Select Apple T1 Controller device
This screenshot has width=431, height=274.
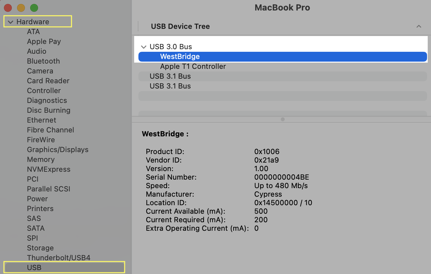pyautogui.click(x=193, y=66)
